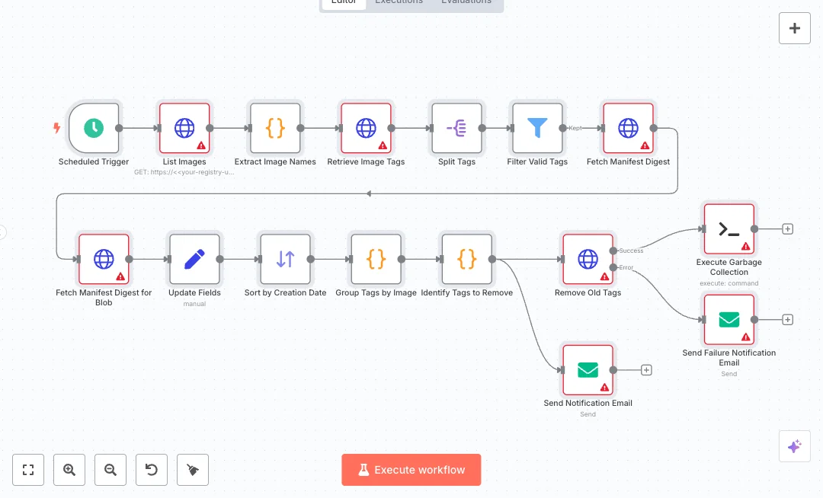Open the add-node panel with plus button
The height and width of the screenshot is (498, 823).
click(794, 28)
